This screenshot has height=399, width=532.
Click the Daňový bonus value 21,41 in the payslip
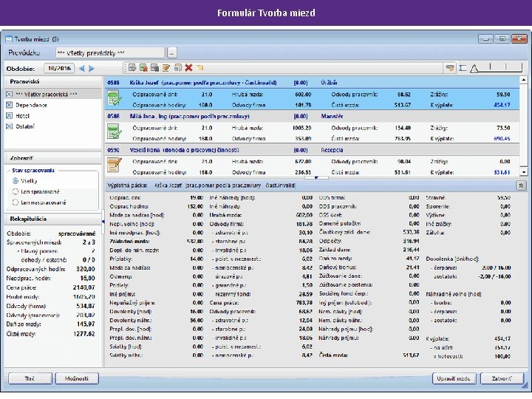coord(412,267)
